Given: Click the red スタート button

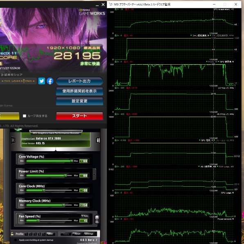Looking at the screenshot, I should coord(79,116).
